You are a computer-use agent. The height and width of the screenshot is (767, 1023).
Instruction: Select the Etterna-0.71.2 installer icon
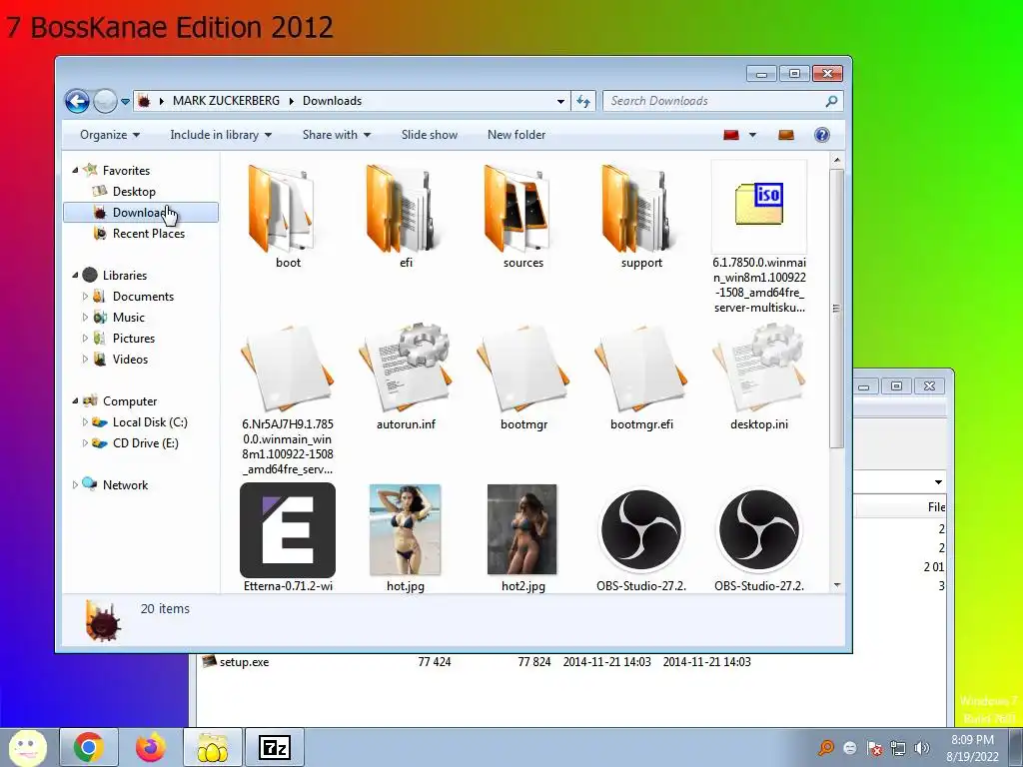coord(288,530)
